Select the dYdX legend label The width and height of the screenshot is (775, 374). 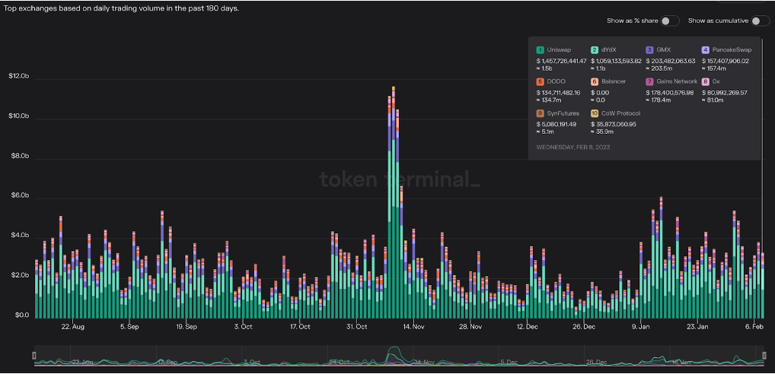(610, 50)
